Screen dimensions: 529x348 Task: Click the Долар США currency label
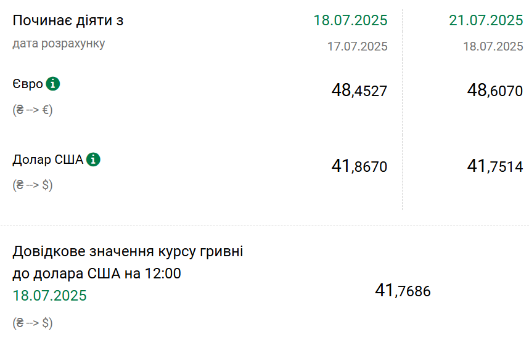[x=48, y=160]
